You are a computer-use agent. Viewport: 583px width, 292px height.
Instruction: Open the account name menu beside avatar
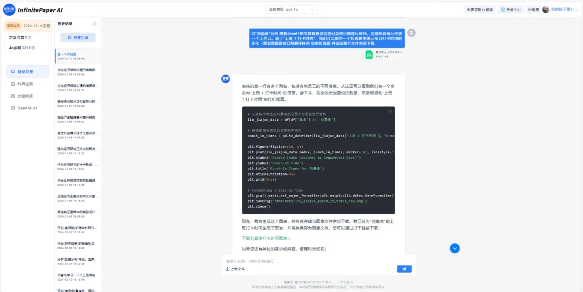coord(565,10)
